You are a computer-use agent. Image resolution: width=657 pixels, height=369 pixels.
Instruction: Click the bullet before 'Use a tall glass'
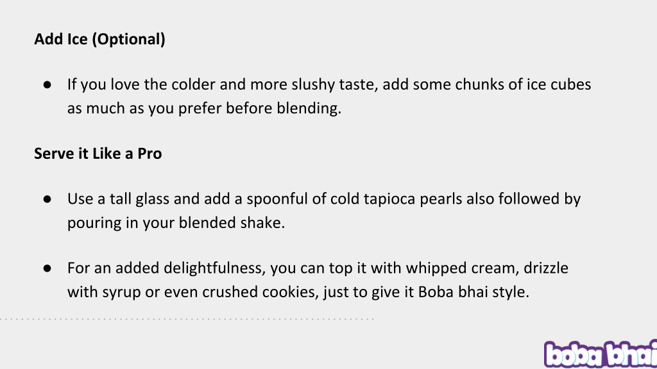tap(47, 199)
